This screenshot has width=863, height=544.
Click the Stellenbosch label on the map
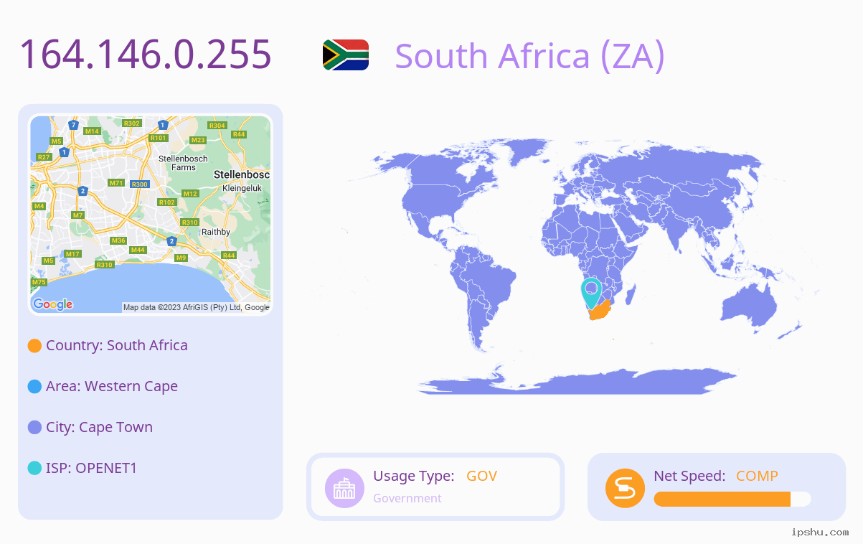pyautogui.click(x=242, y=174)
